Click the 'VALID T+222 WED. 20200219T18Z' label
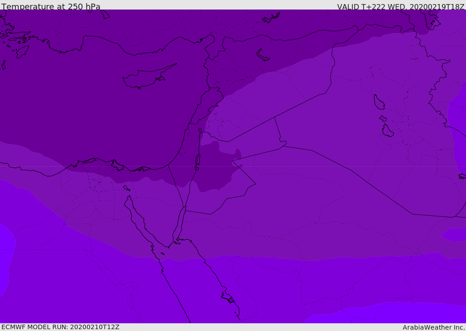The height and width of the screenshot is (331, 466). (x=400, y=6)
